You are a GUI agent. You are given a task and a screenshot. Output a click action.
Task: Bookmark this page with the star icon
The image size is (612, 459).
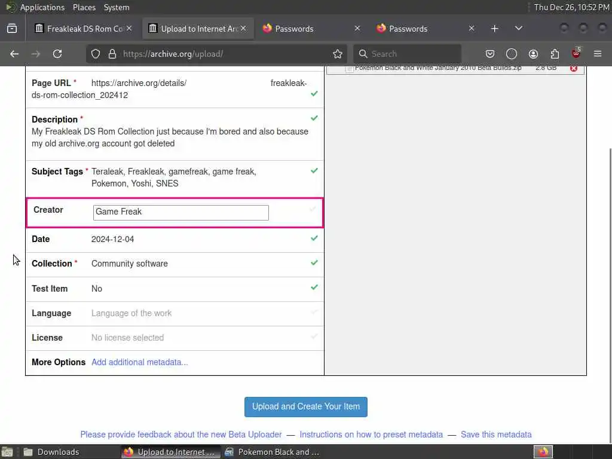(338, 54)
